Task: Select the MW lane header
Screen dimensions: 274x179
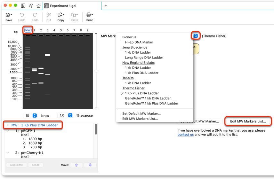Action: [28, 30]
